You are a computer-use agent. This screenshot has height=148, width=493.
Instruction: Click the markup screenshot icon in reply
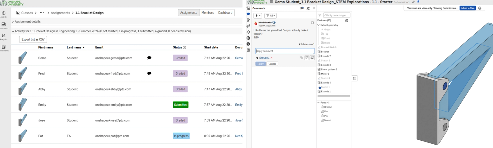[307, 58]
